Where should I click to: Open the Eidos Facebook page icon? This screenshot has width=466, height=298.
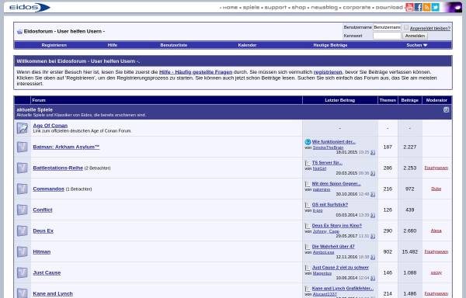point(418,8)
